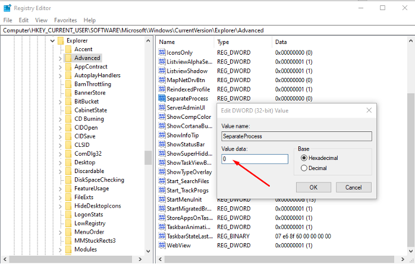
Task: Select the DiskSpaceChecking key
Action: (99, 180)
